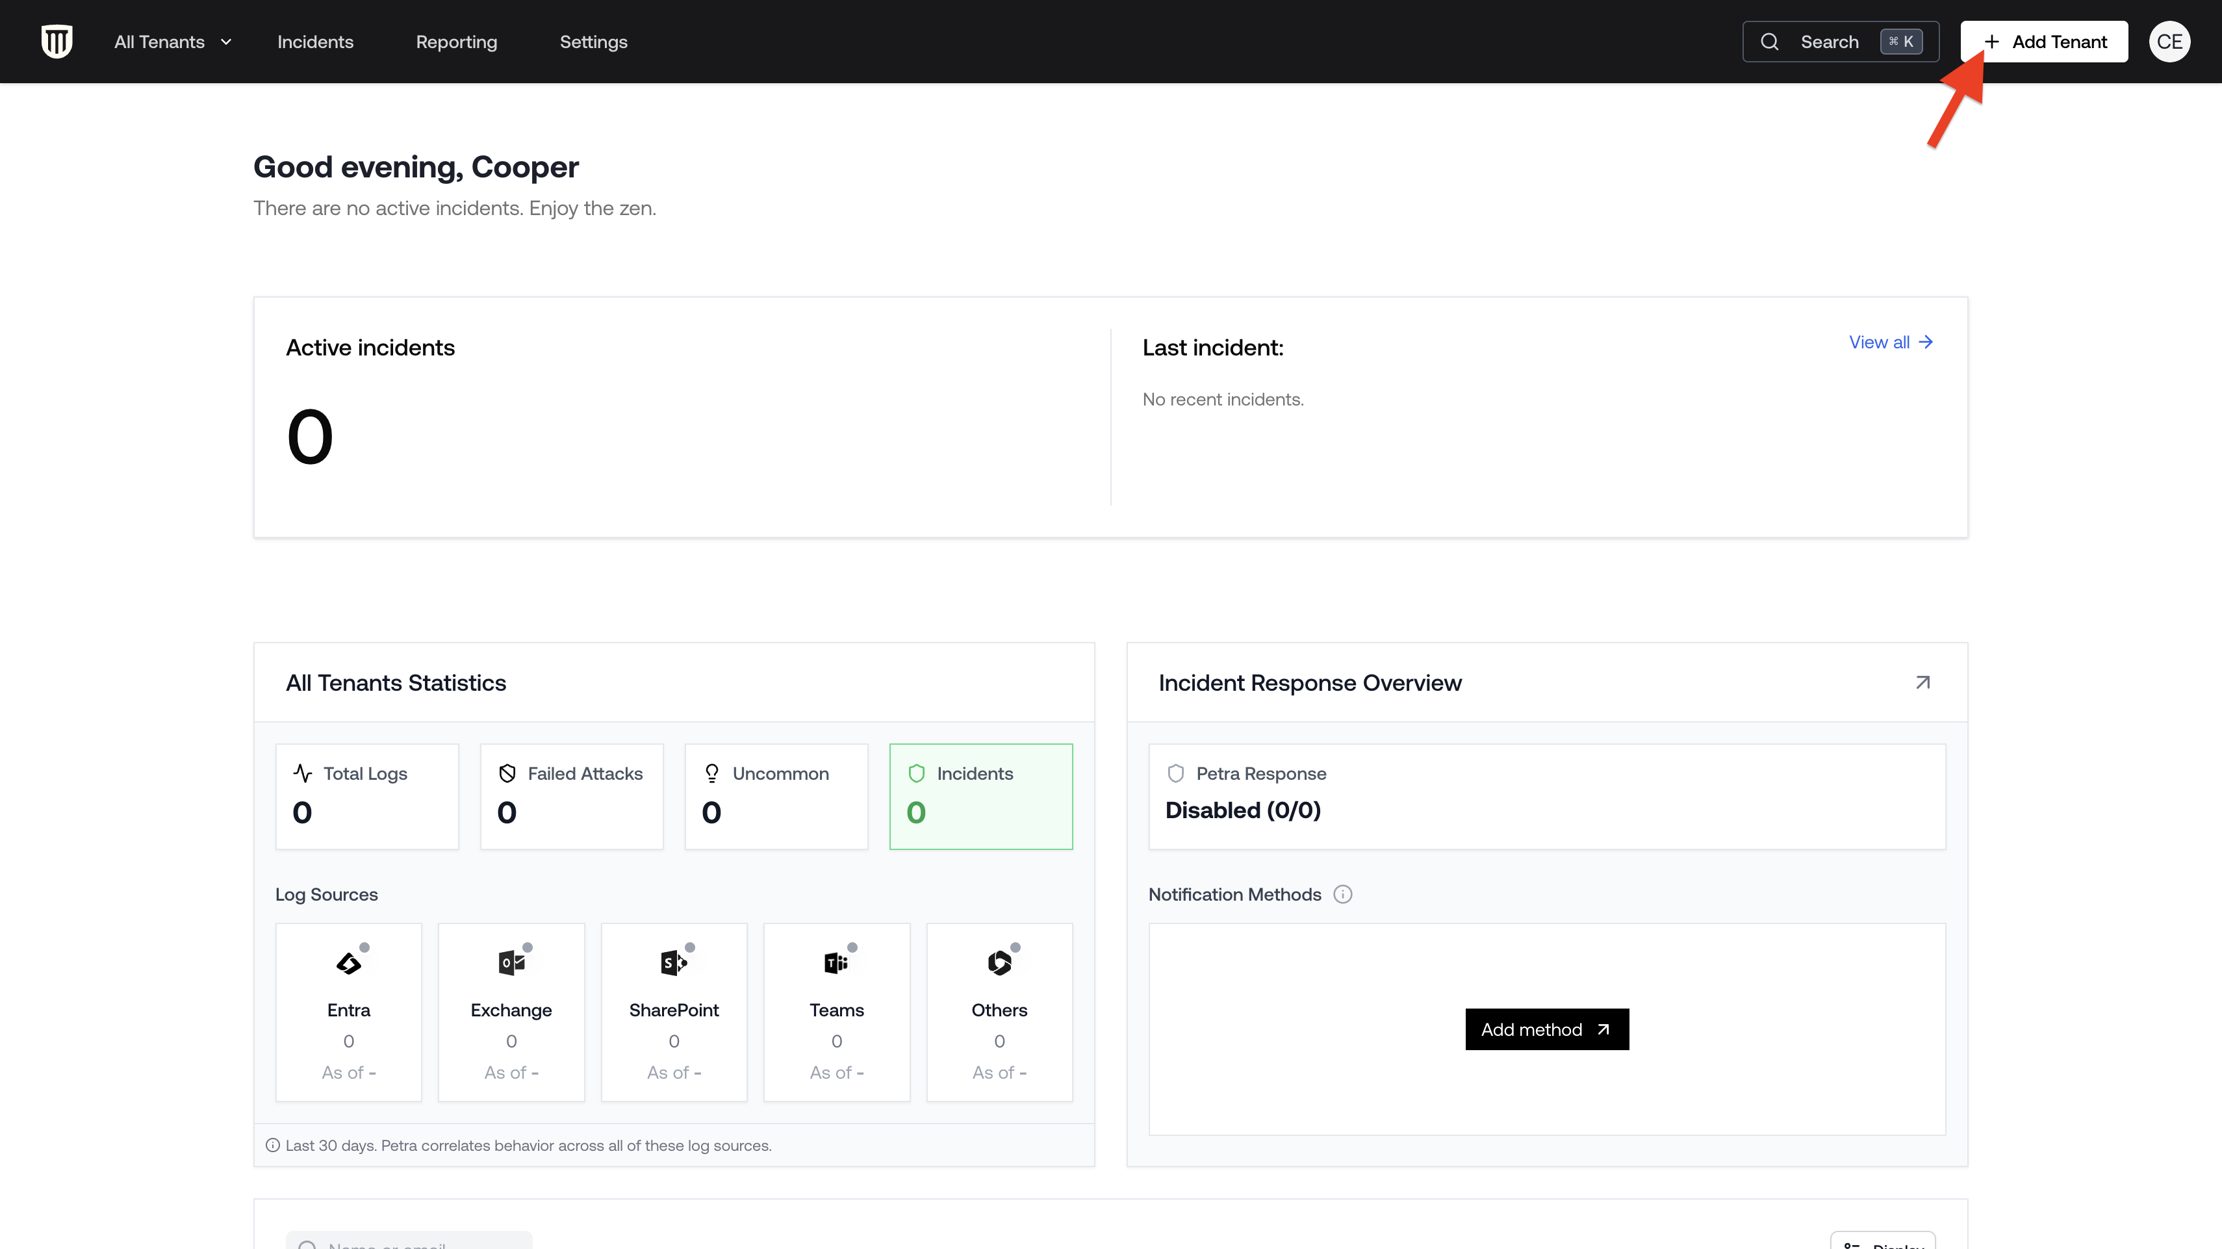Go to the Incidents page

point(315,42)
